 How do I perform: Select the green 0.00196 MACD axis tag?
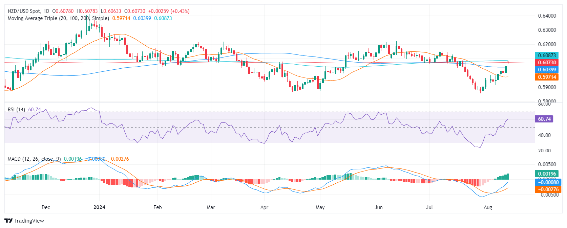click(x=547, y=174)
